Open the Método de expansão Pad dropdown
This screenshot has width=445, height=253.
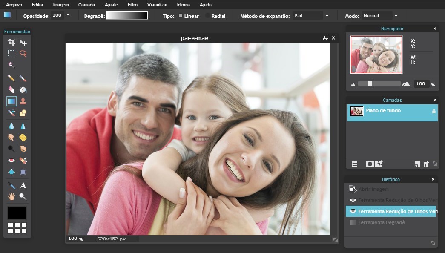327,16
